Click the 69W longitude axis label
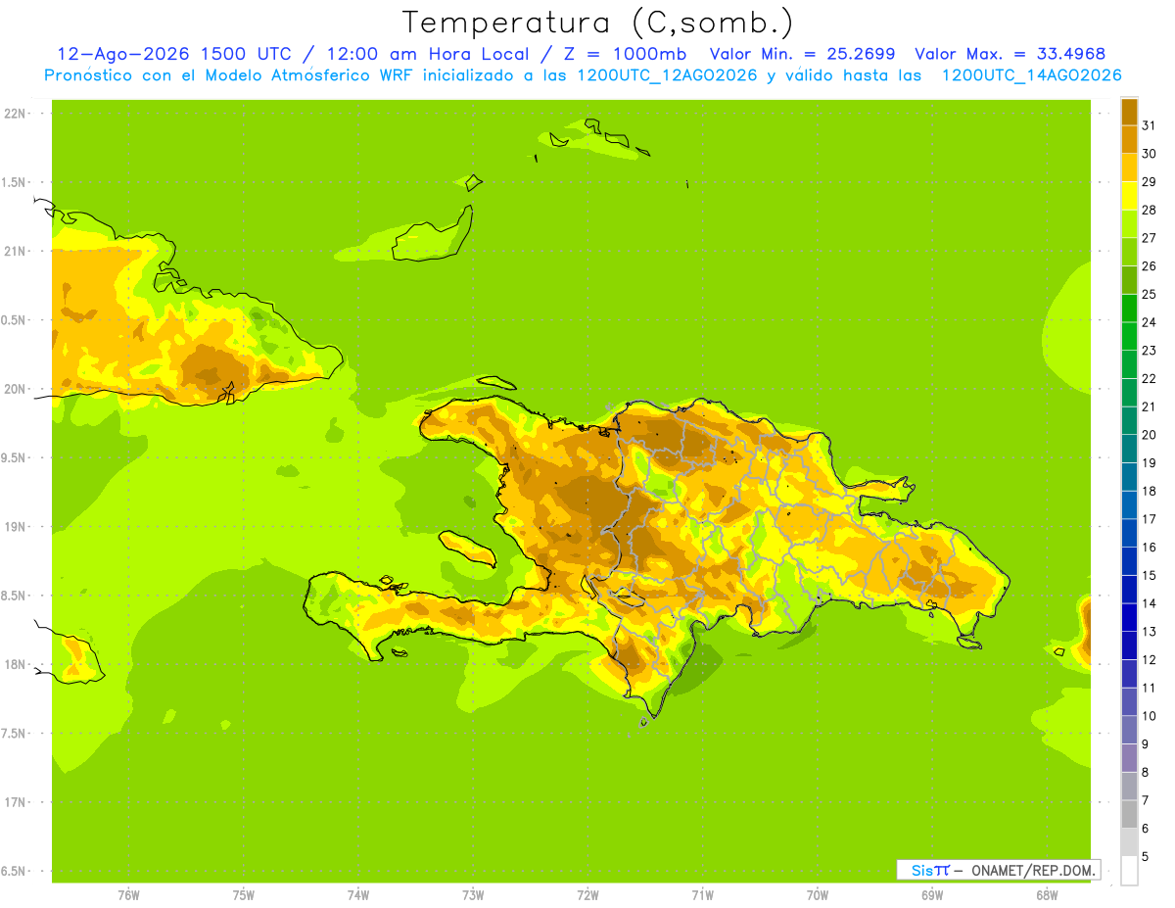Screen dimensions: 1175x908 931,895
